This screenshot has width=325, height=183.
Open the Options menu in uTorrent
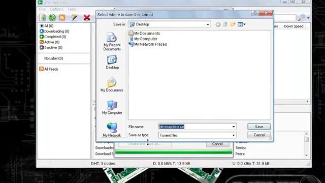[56, 9]
